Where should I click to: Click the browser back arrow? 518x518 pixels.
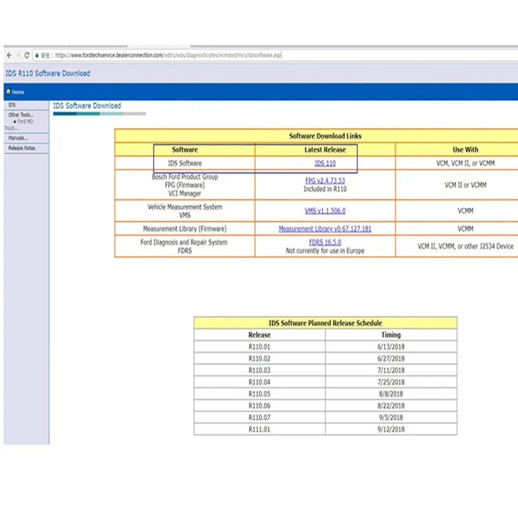9,55
